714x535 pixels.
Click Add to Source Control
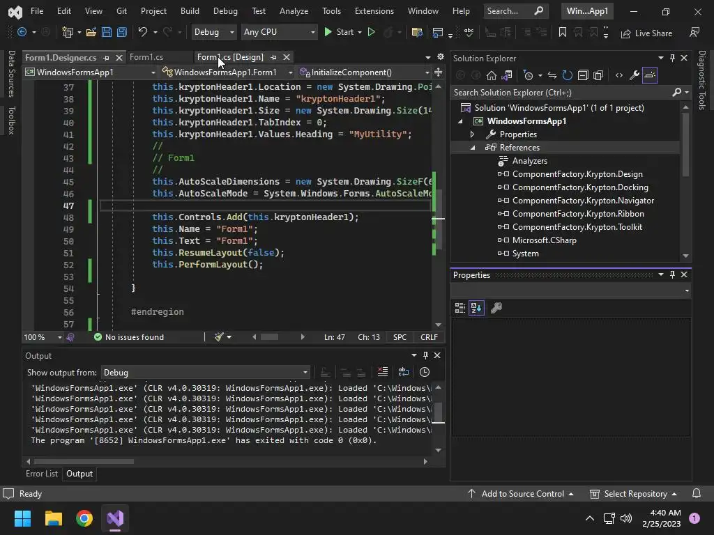pyautogui.click(x=522, y=494)
